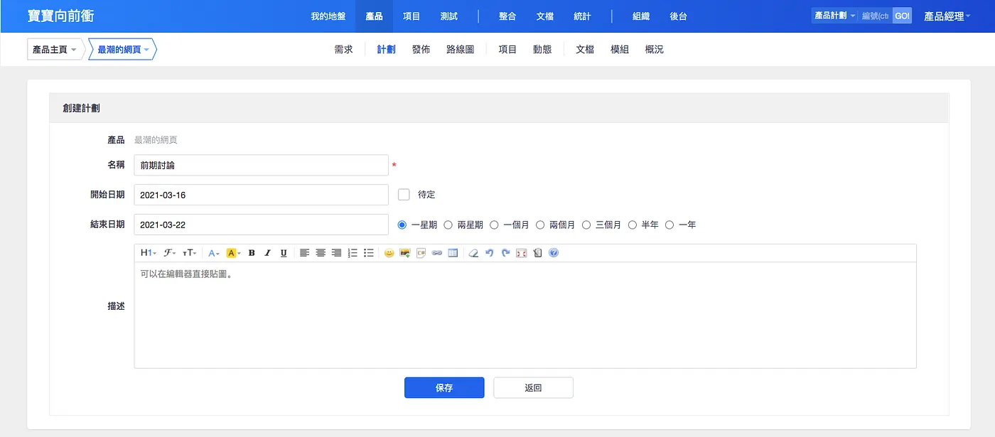
Task: Open the 產品計劃 search type dropdown
Action: pos(834,16)
